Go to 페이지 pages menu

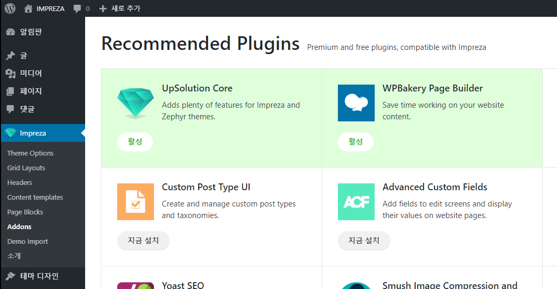(x=30, y=91)
